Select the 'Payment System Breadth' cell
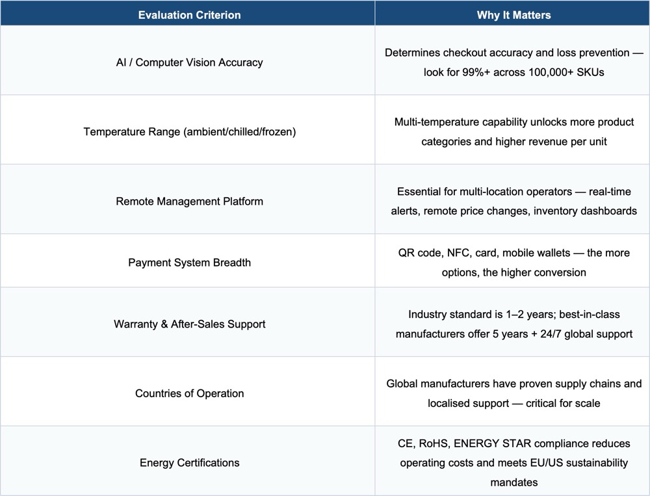The width and height of the screenshot is (650, 496). click(x=189, y=263)
